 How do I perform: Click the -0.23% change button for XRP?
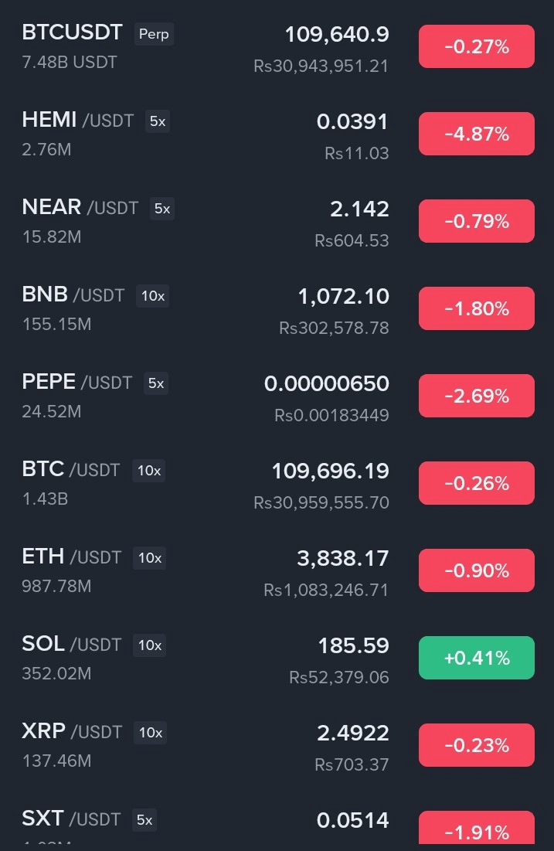[x=476, y=746]
